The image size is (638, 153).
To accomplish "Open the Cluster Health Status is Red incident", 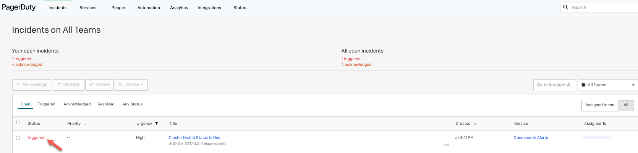I will tap(194, 138).
